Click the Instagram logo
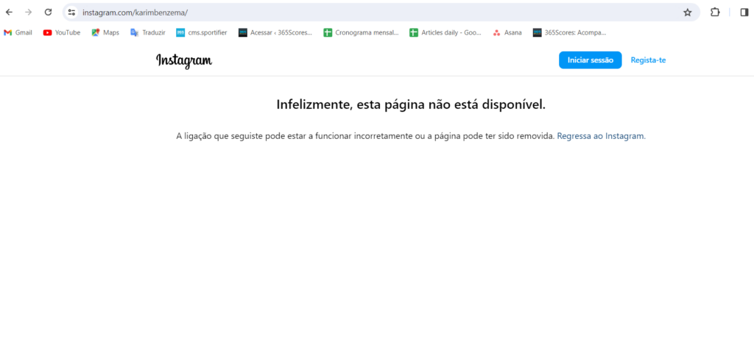Image resolution: width=754 pixels, height=356 pixels. 184,60
